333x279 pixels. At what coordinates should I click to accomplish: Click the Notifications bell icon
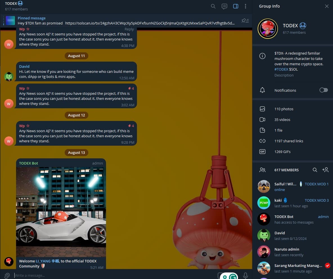tap(262, 90)
